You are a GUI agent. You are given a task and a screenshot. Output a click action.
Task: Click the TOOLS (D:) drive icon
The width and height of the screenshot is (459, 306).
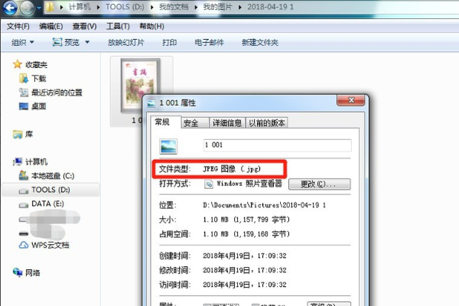click(x=24, y=191)
